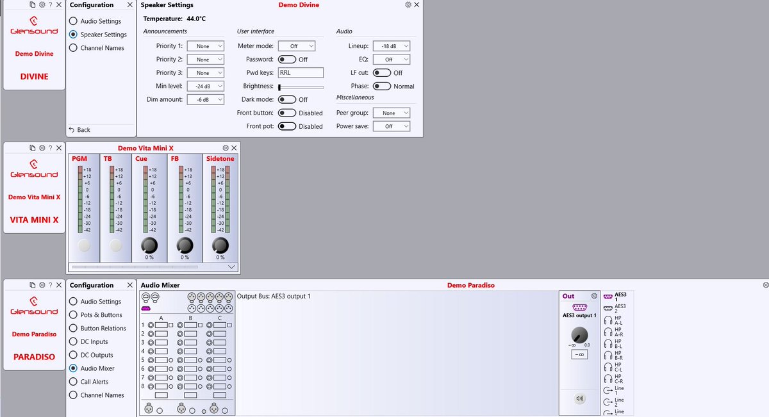This screenshot has height=417, width=769.
Task: Click Demo Paradiso device name
Action: pyautogui.click(x=34, y=334)
